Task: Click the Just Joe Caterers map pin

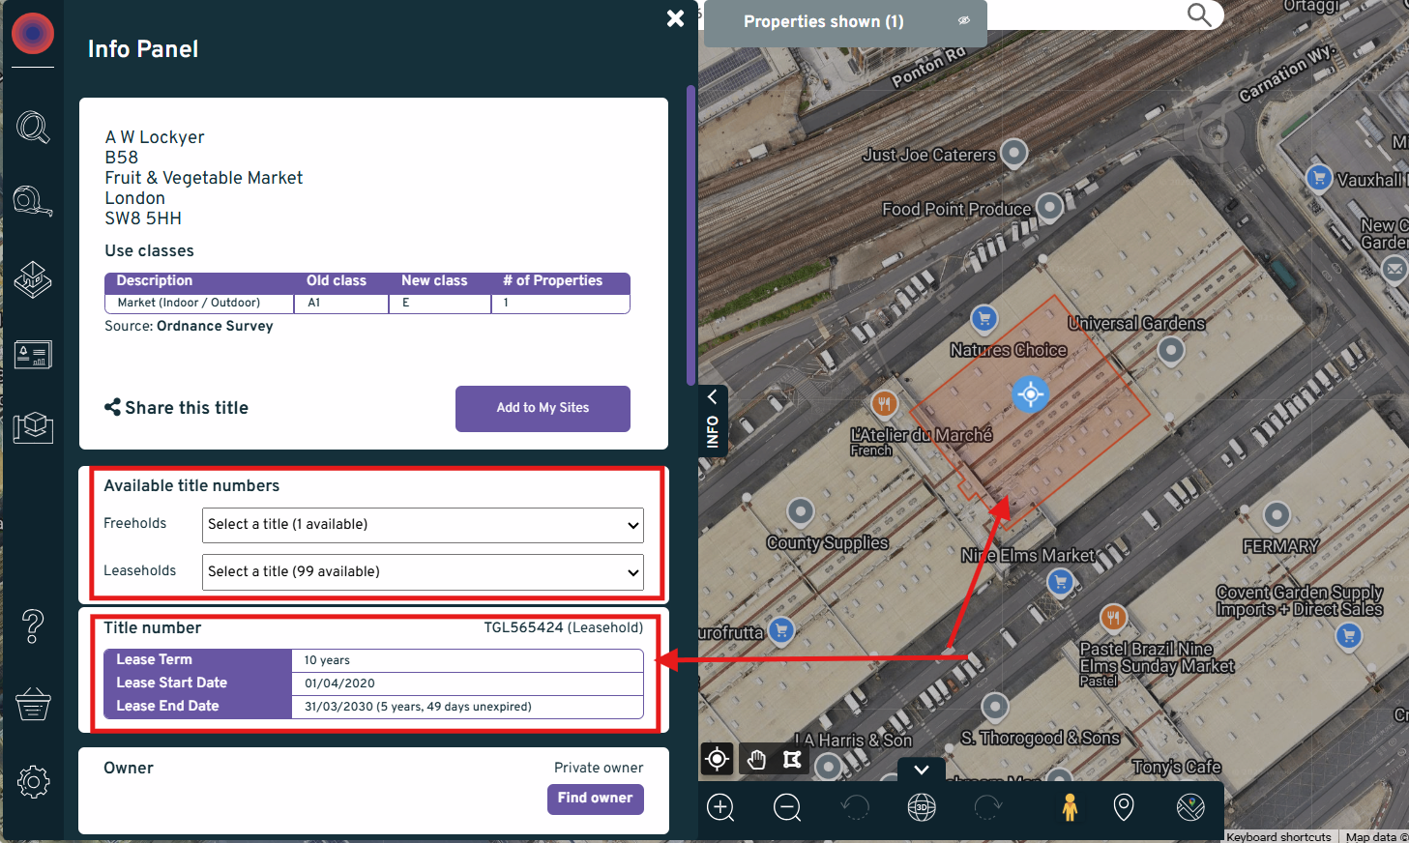Action: click(1013, 152)
